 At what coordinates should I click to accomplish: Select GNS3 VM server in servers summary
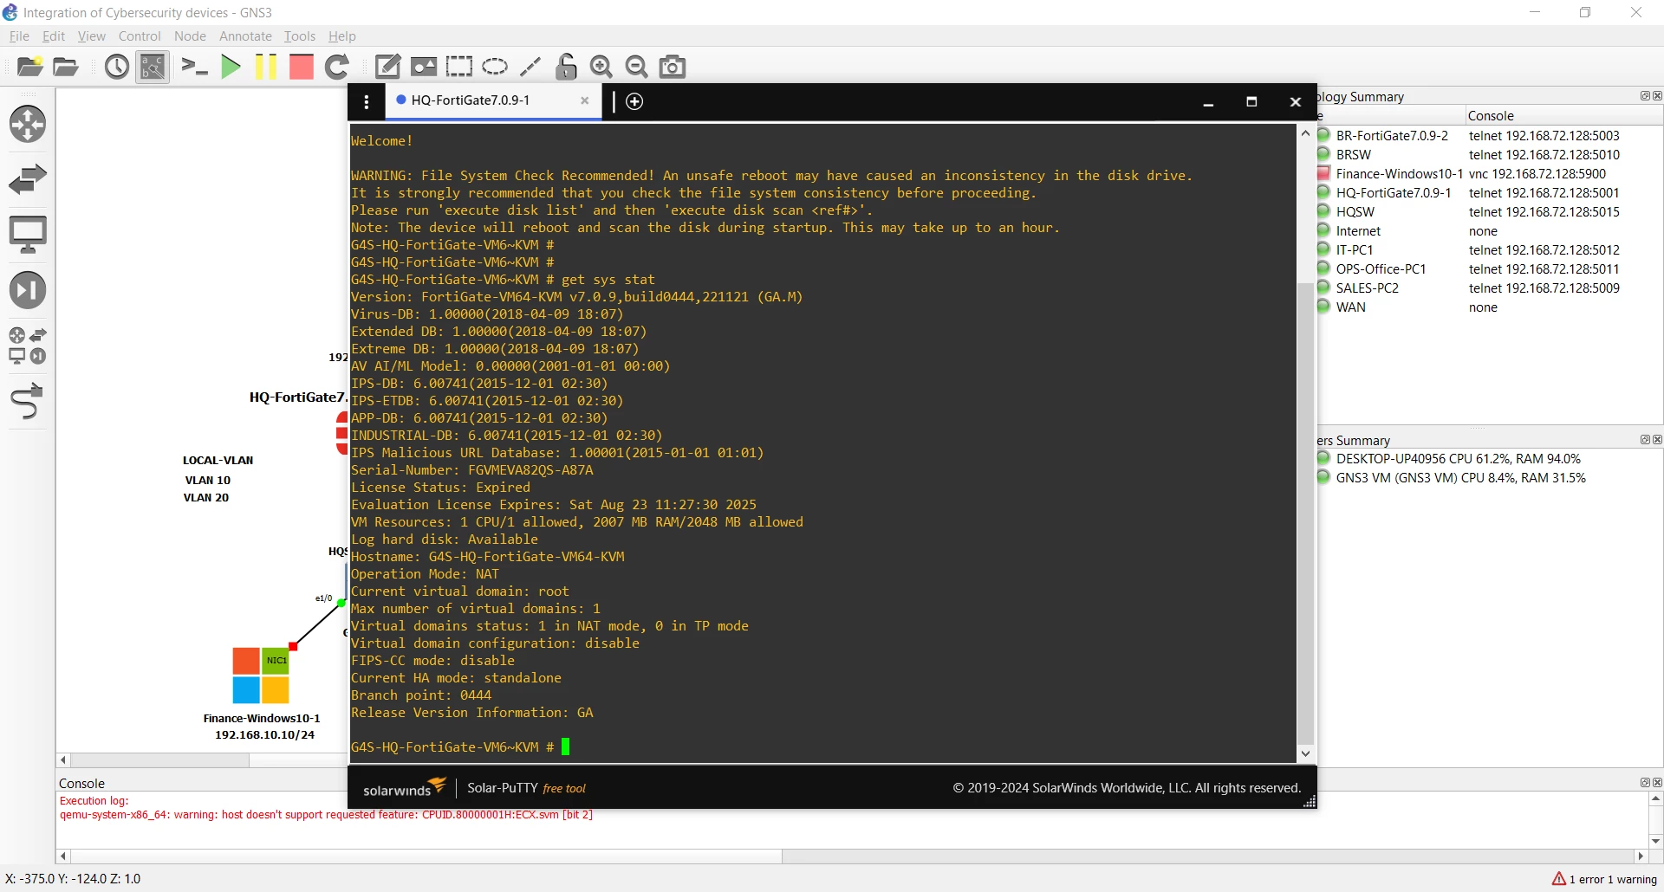click(x=1460, y=478)
